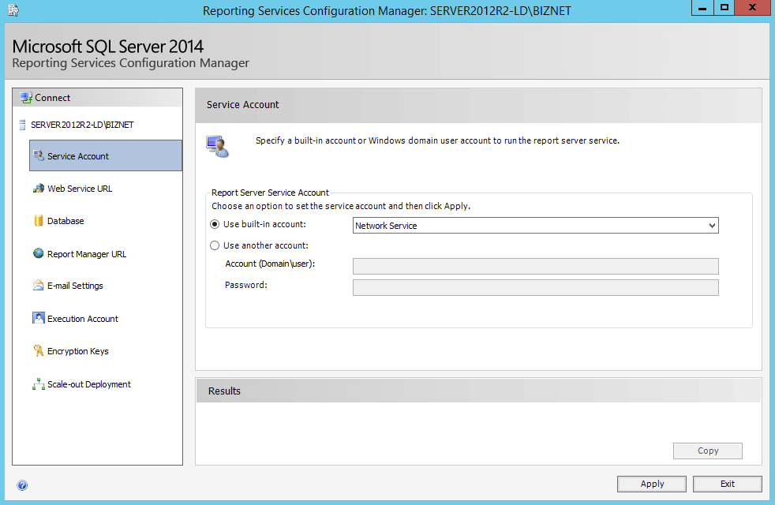
Task: Click the Database cylinder icon
Action: coord(39,220)
